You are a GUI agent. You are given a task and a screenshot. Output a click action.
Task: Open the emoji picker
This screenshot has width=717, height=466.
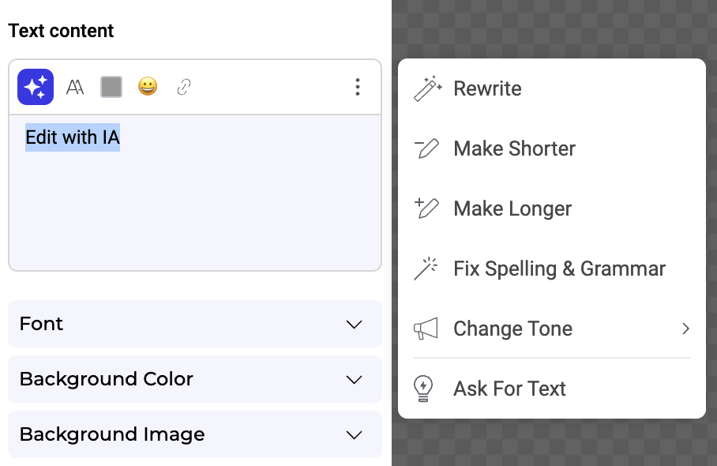tap(148, 87)
